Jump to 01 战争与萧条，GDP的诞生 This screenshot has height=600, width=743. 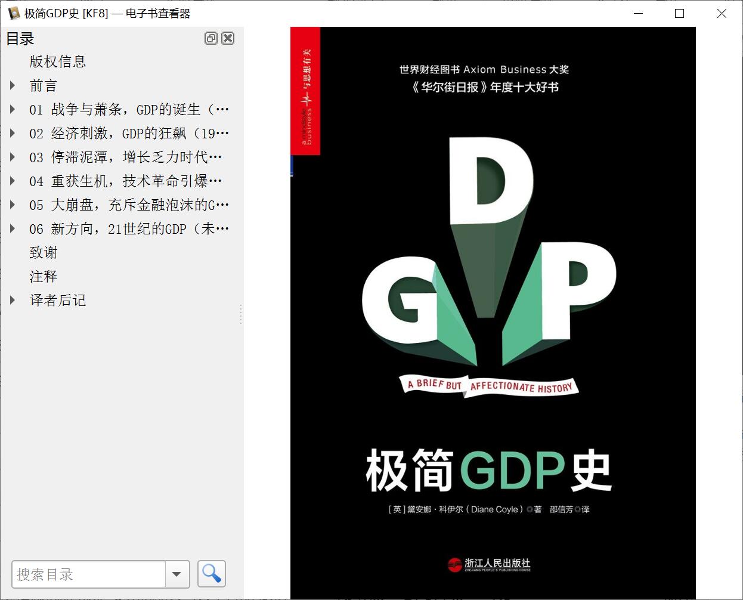pos(129,109)
